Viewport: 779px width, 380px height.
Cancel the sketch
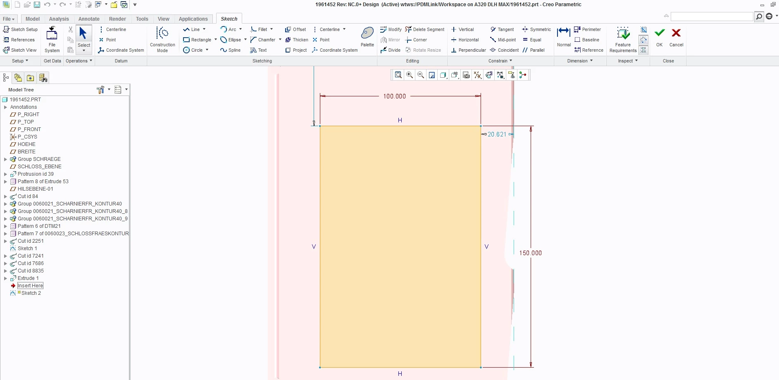677,37
